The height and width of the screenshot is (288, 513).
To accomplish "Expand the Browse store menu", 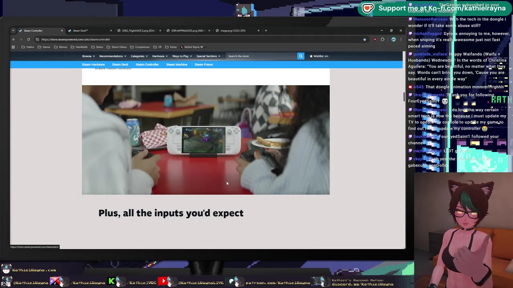I will [89, 56].
